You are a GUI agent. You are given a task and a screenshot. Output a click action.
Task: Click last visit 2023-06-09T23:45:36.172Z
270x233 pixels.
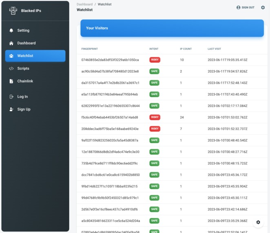[228, 175]
